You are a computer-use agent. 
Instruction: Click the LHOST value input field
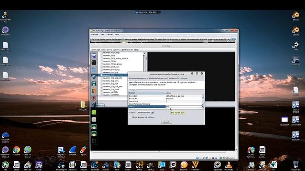pyautogui.click(x=183, y=106)
